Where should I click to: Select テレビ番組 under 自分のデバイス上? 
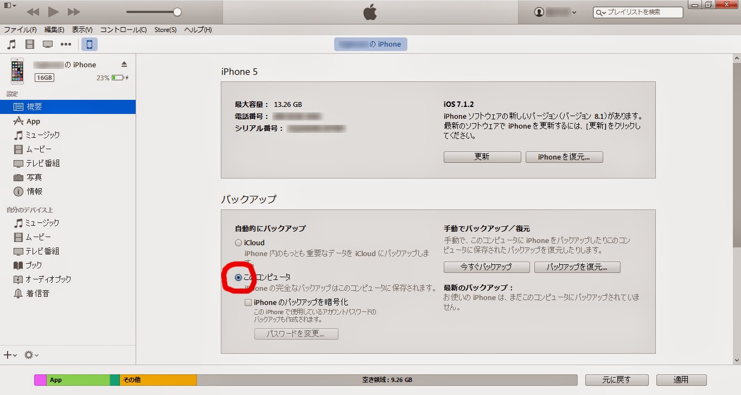pos(68,251)
